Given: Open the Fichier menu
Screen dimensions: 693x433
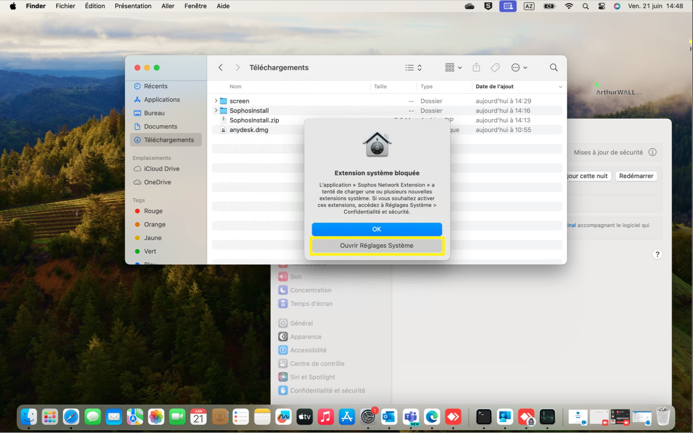Looking at the screenshot, I should [x=65, y=6].
